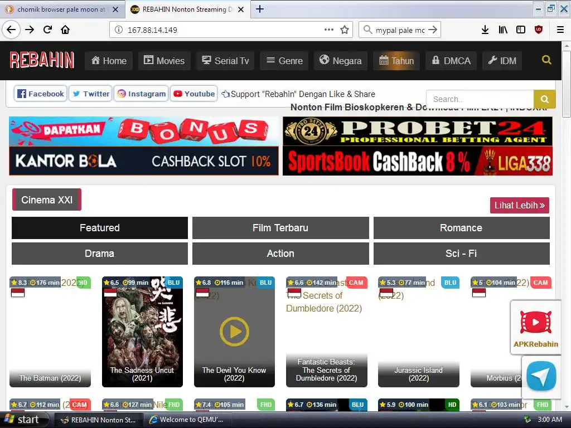Go back with the browser back arrow
The height and width of the screenshot is (428, 571).
pyautogui.click(x=11, y=30)
